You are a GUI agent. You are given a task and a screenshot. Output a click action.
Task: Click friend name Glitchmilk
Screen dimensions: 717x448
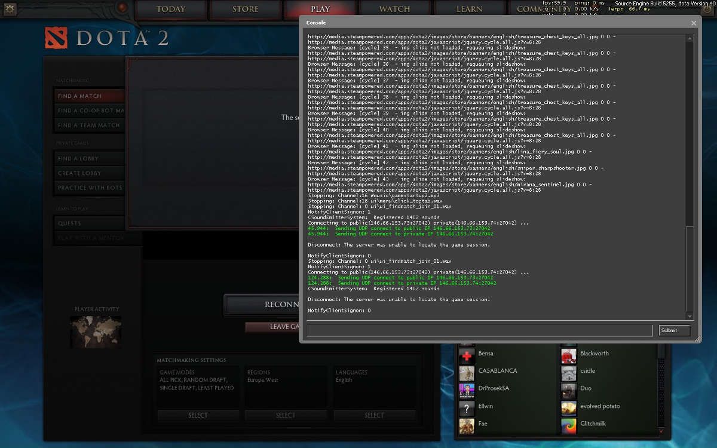593,424
